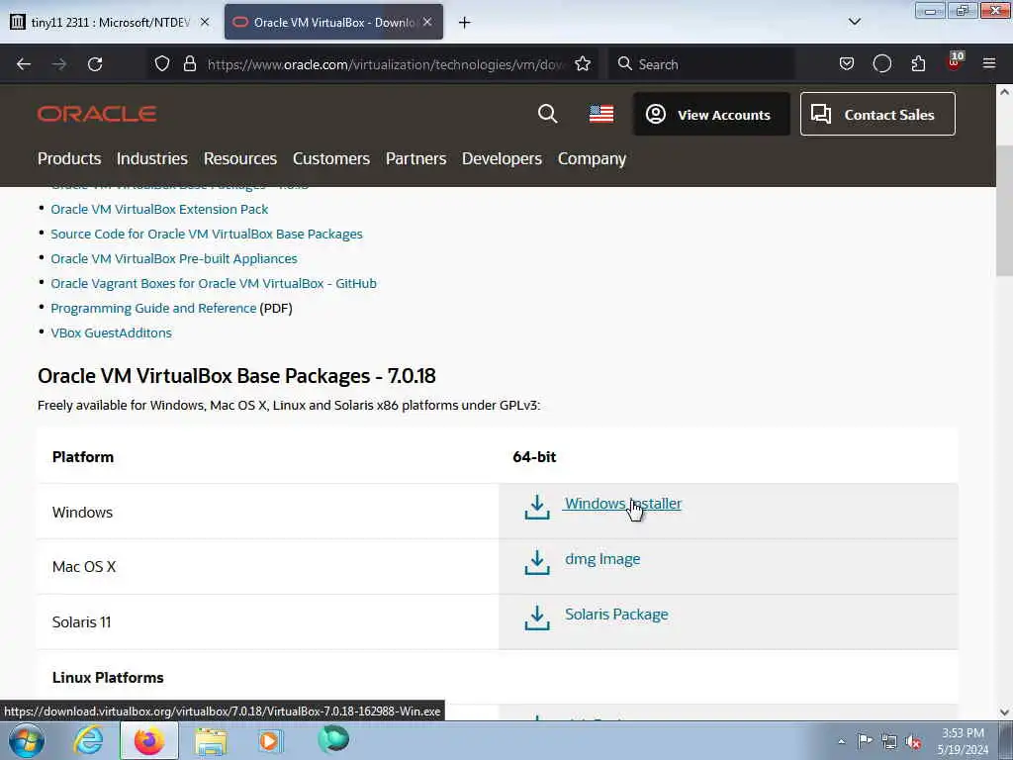The width and height of the screenshot is (1013, 760).
Task: Click the page vertical scrollbar thumb
Action: [x=1004, y=210]
